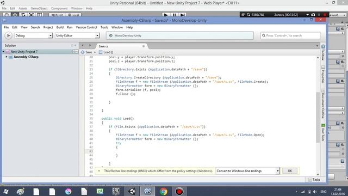The height and width of the screenshot is (196, 348).
Task: Navigate back with left tab arrow
Action: 83,45
